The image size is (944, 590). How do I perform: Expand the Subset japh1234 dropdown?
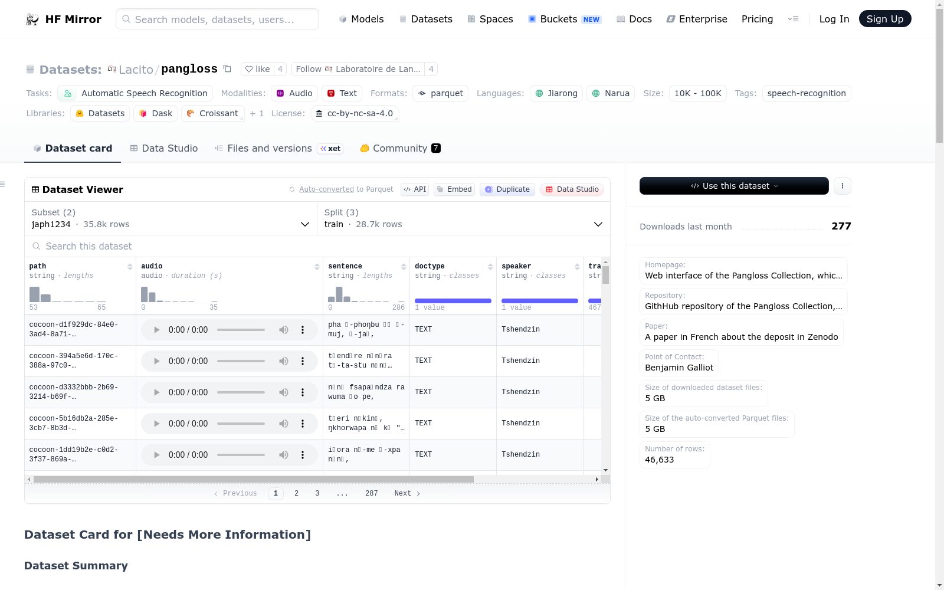[171, 218]
